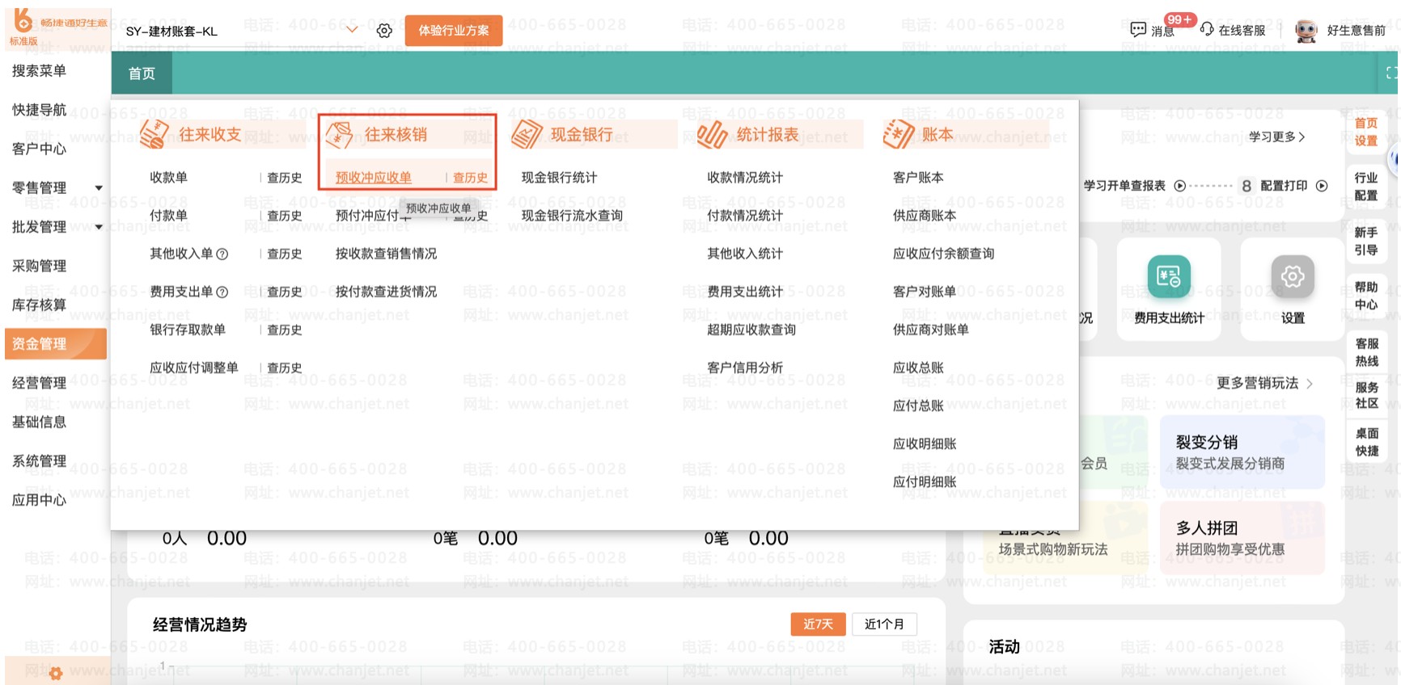The width and height of the screenshot is (1401, 685).
Task: Open 银行存取款单 link
Action: (188, 330)
